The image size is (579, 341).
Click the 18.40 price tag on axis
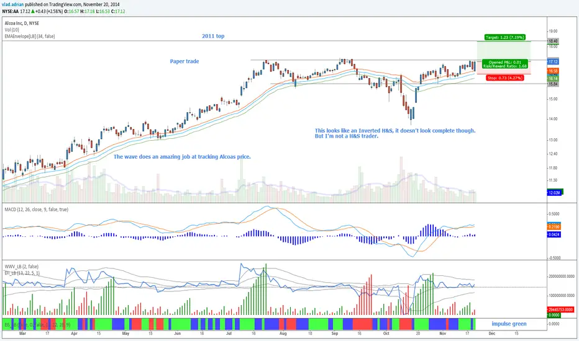point(553,41)
